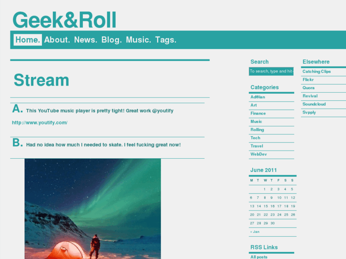Image resolution: width=346 pixels, height=259 pixels.
Task: Open the Blog menu item
Action: (111, 40)
